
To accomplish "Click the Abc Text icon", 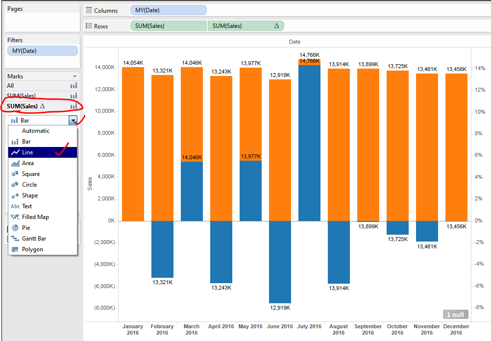I will [x=15, y=206].
